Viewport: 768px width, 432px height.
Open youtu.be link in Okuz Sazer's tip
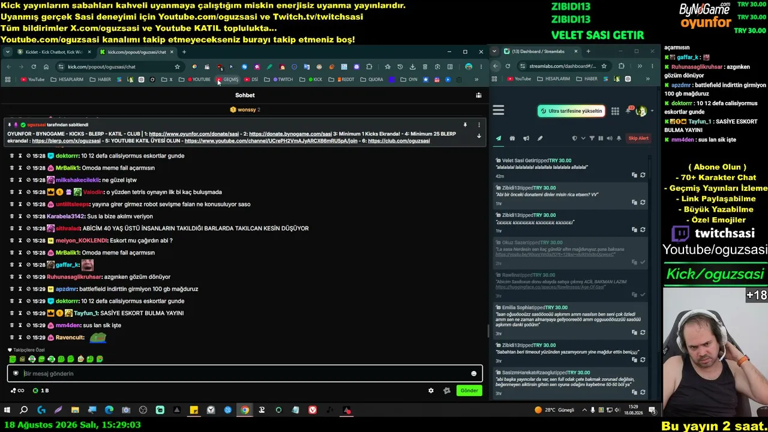[x=555, y=254]
